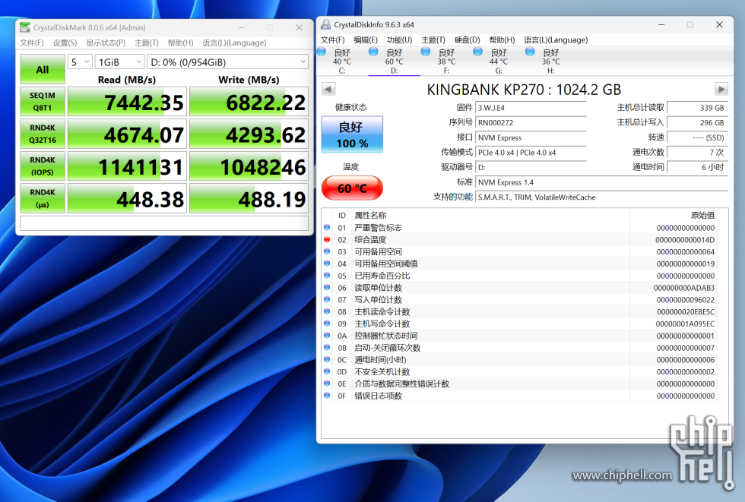Open target drive dropdown D: 0% (0/954GiB)

pyautogui.click(x=227, y=62)
